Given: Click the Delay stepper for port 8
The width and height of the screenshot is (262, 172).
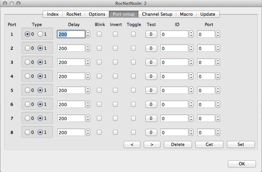Looking at the screenshot, I should tap(88, 132).
